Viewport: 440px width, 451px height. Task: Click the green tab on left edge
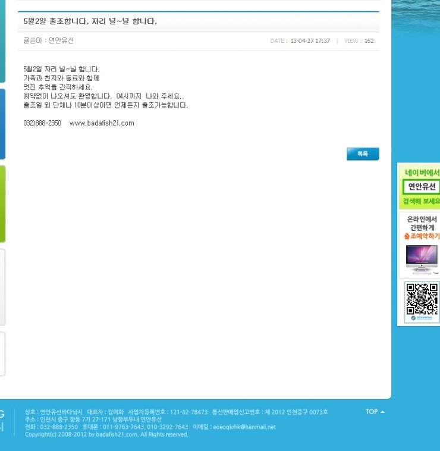[x=2, y=204]
